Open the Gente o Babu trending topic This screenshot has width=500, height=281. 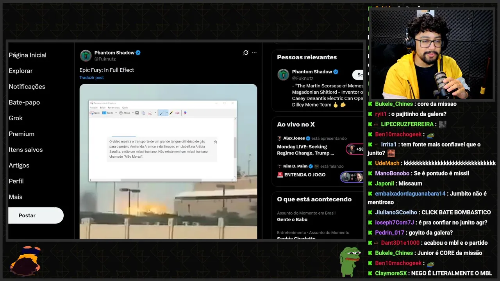(x=292, y=219)
